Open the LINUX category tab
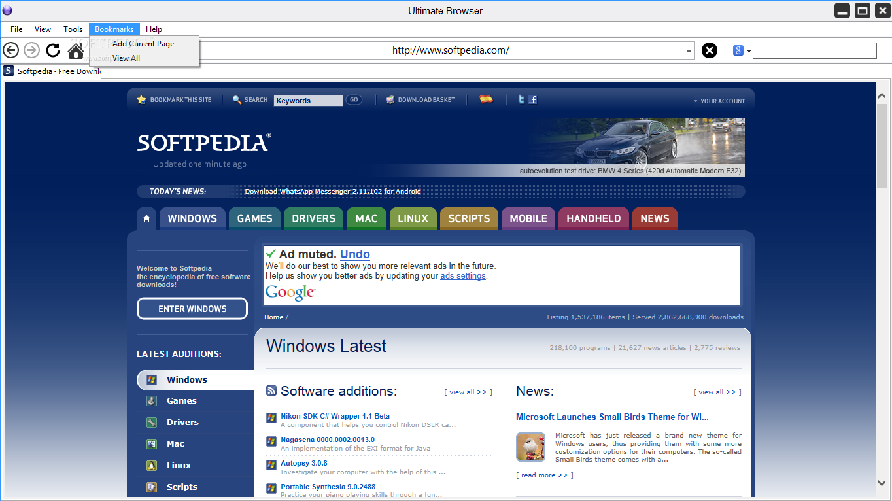The height and width of the screenshot is (501, 892). [413, 218]
